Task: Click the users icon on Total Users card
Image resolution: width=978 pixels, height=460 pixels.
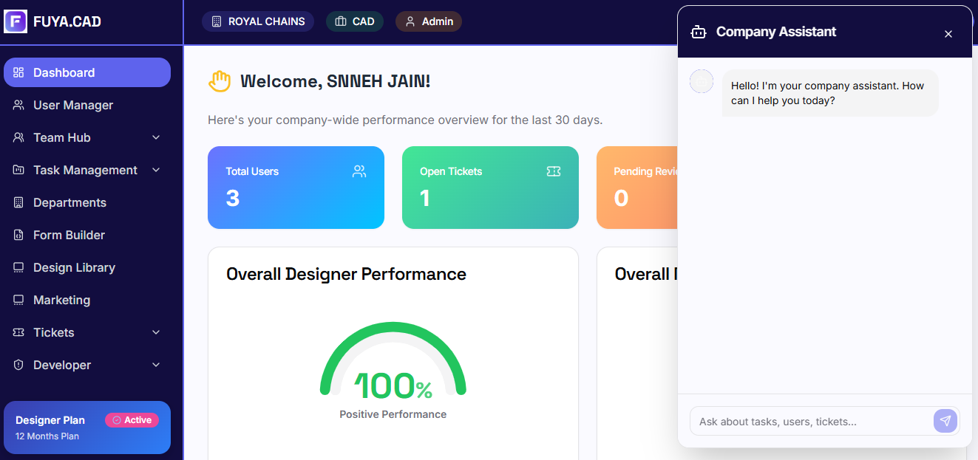Action: pyautogui.click(x=359, y=171)
